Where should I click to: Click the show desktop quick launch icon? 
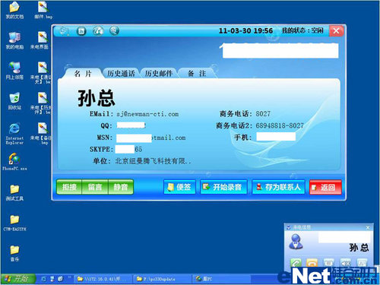(52, 279)
